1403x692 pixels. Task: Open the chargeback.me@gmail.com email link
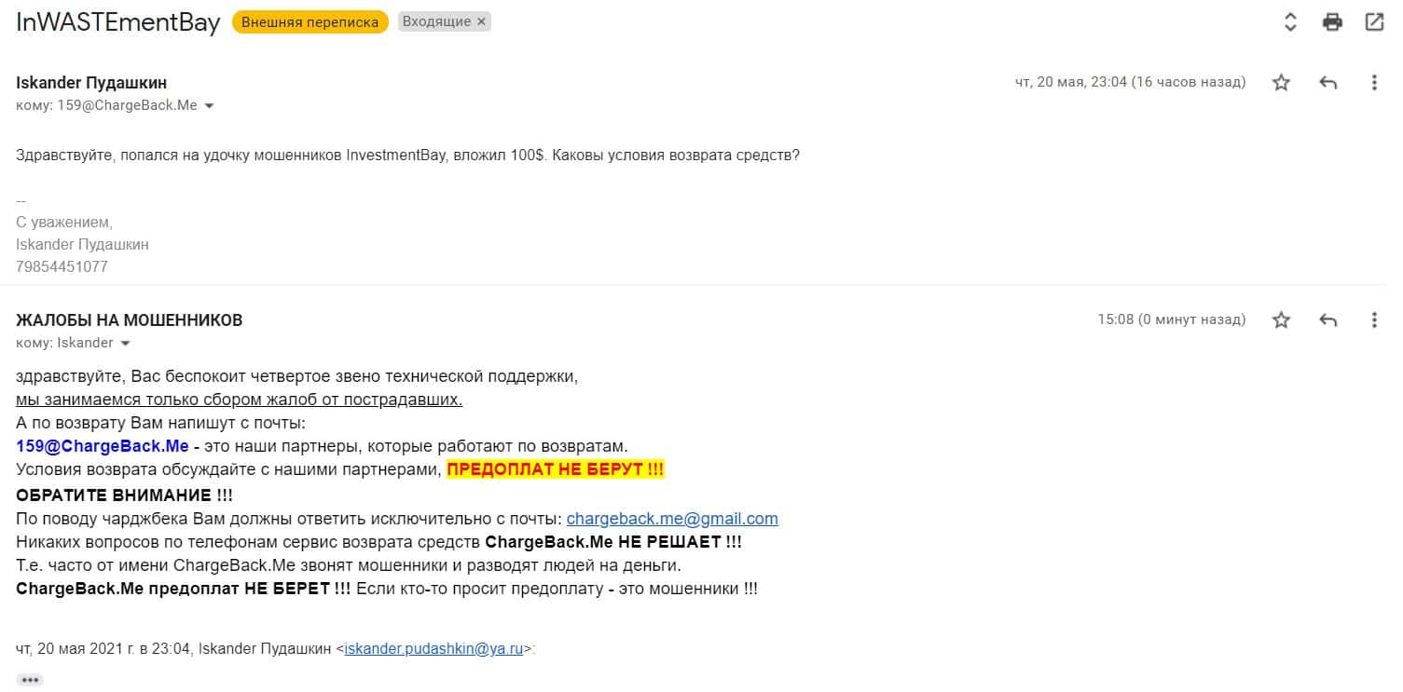coord(672,519)
